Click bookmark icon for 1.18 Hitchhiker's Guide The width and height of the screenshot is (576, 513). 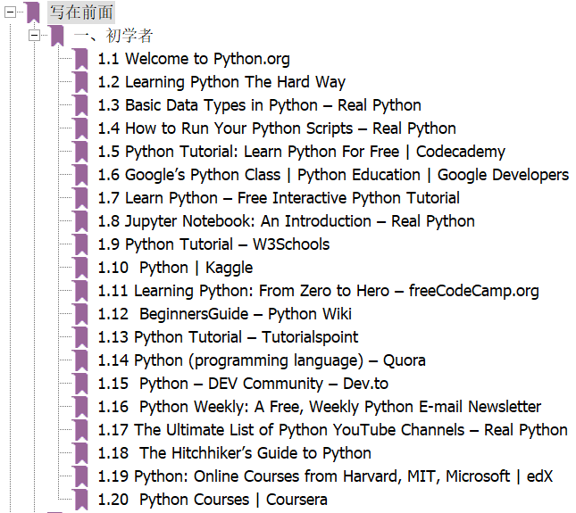click(x=81, y=453)
